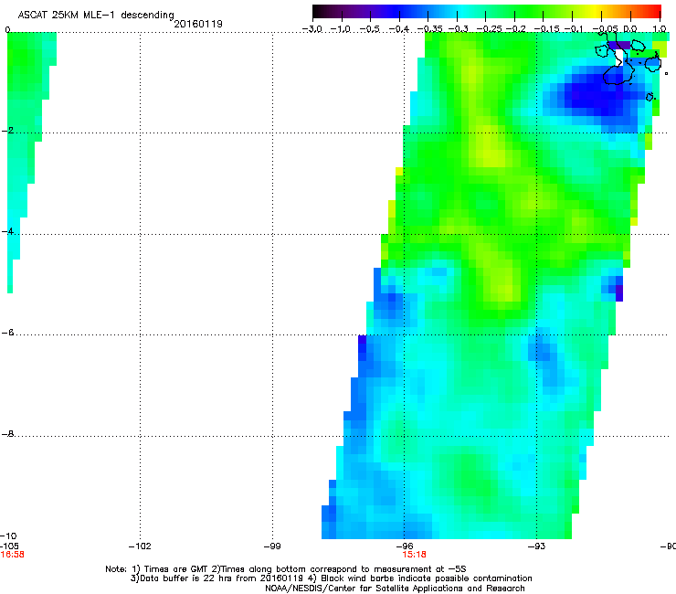This screenshot has height=594, width=676.
Task: Click the -3.0 colorbar label
Action: pos(312,29)
